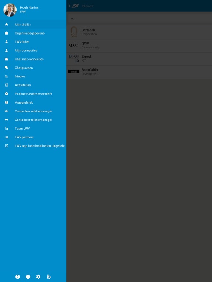Select Chat met connecties
The width and height of the screenshot is (212, 282).
pyautogui.click(x=33, y=59)
